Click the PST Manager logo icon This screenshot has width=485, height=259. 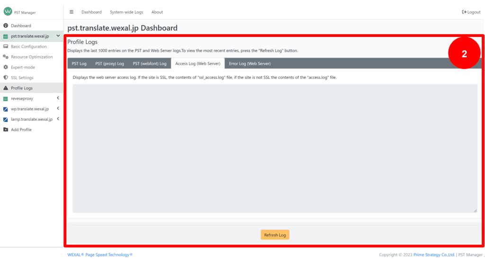coord(8,11)
